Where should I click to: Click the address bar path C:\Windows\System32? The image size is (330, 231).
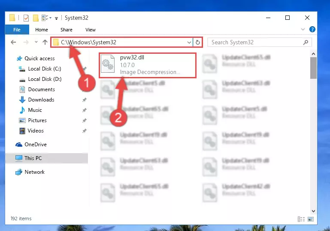(x=88, y=43)
